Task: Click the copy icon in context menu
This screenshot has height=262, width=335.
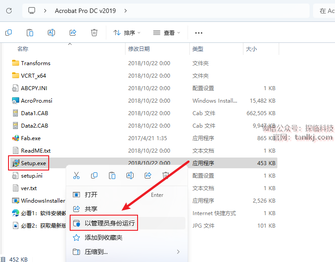Action: (94, 176)
